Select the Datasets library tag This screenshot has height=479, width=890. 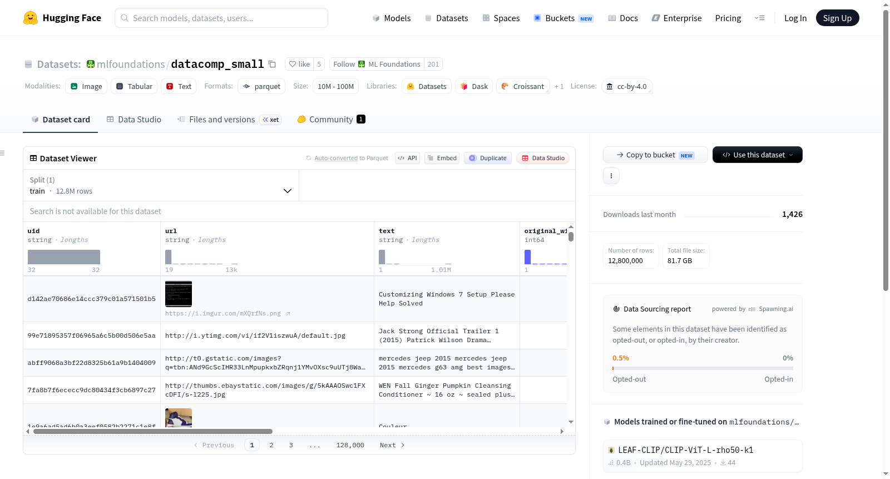[x=427, y=86]
